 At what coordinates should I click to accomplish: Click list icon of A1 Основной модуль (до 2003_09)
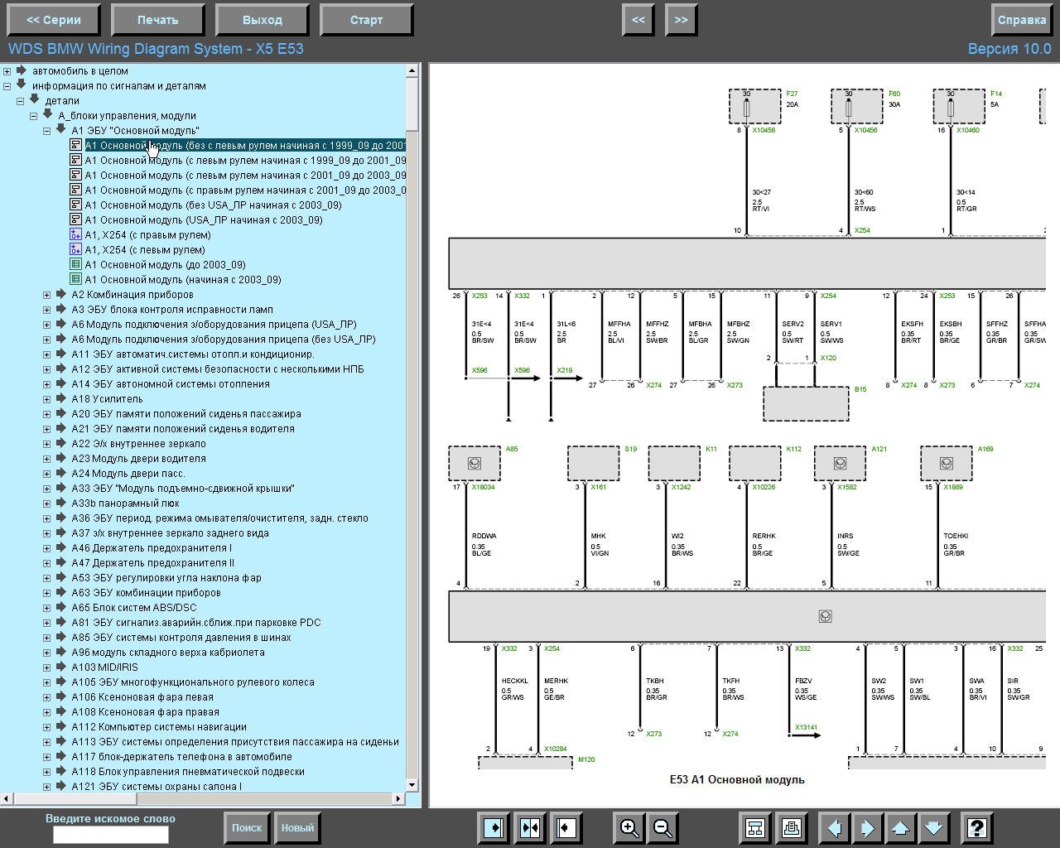(76, 264)
